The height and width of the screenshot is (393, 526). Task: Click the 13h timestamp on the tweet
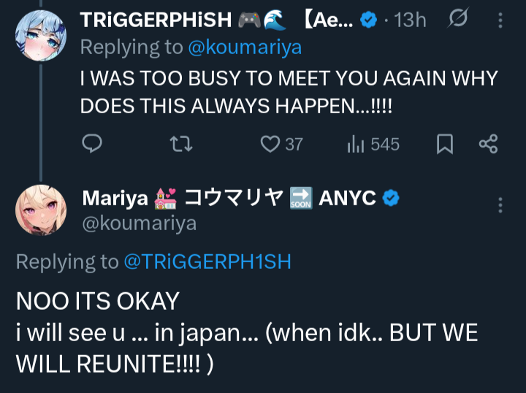tap(410, 20)
